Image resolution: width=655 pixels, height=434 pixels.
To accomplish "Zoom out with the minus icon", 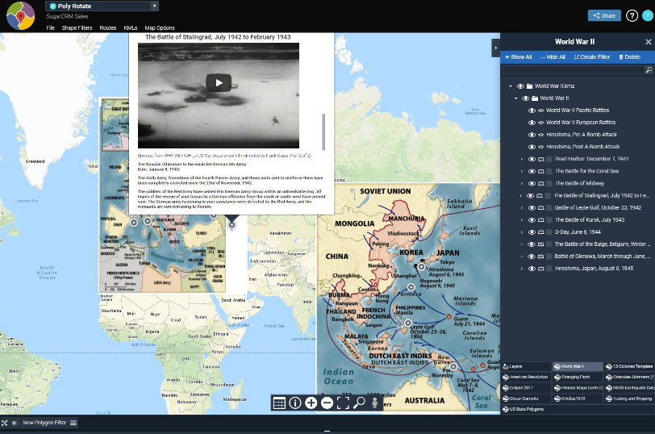I will pyautogui.click(x=327, y=403).
